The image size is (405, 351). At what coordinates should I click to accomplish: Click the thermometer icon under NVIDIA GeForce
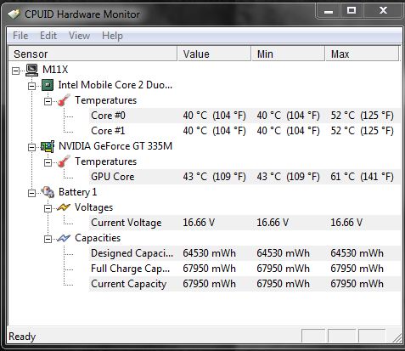(x=64, y=161)
